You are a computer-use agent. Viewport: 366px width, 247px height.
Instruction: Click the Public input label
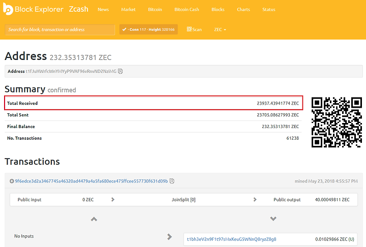(29, 200)
